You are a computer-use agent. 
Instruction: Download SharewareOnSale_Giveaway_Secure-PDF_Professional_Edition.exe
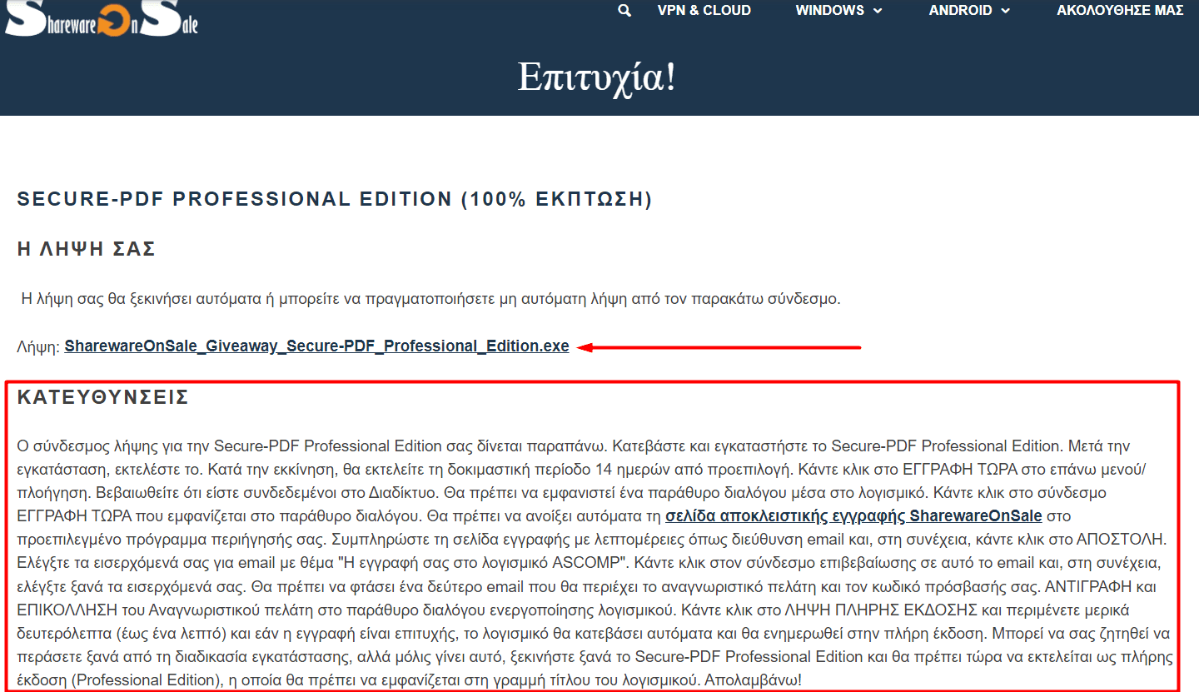(x=316, y=346)
